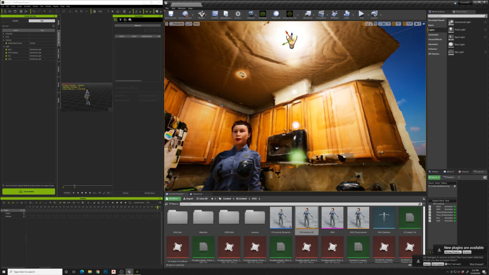Viewport: 489px width, 275px height.
Task: Click the green Link Activated button
Action: pos(28,191)
